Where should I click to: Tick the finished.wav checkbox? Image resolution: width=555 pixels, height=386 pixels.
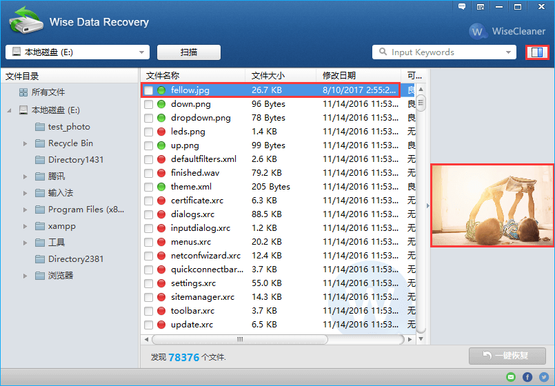(x=148, y=173)
